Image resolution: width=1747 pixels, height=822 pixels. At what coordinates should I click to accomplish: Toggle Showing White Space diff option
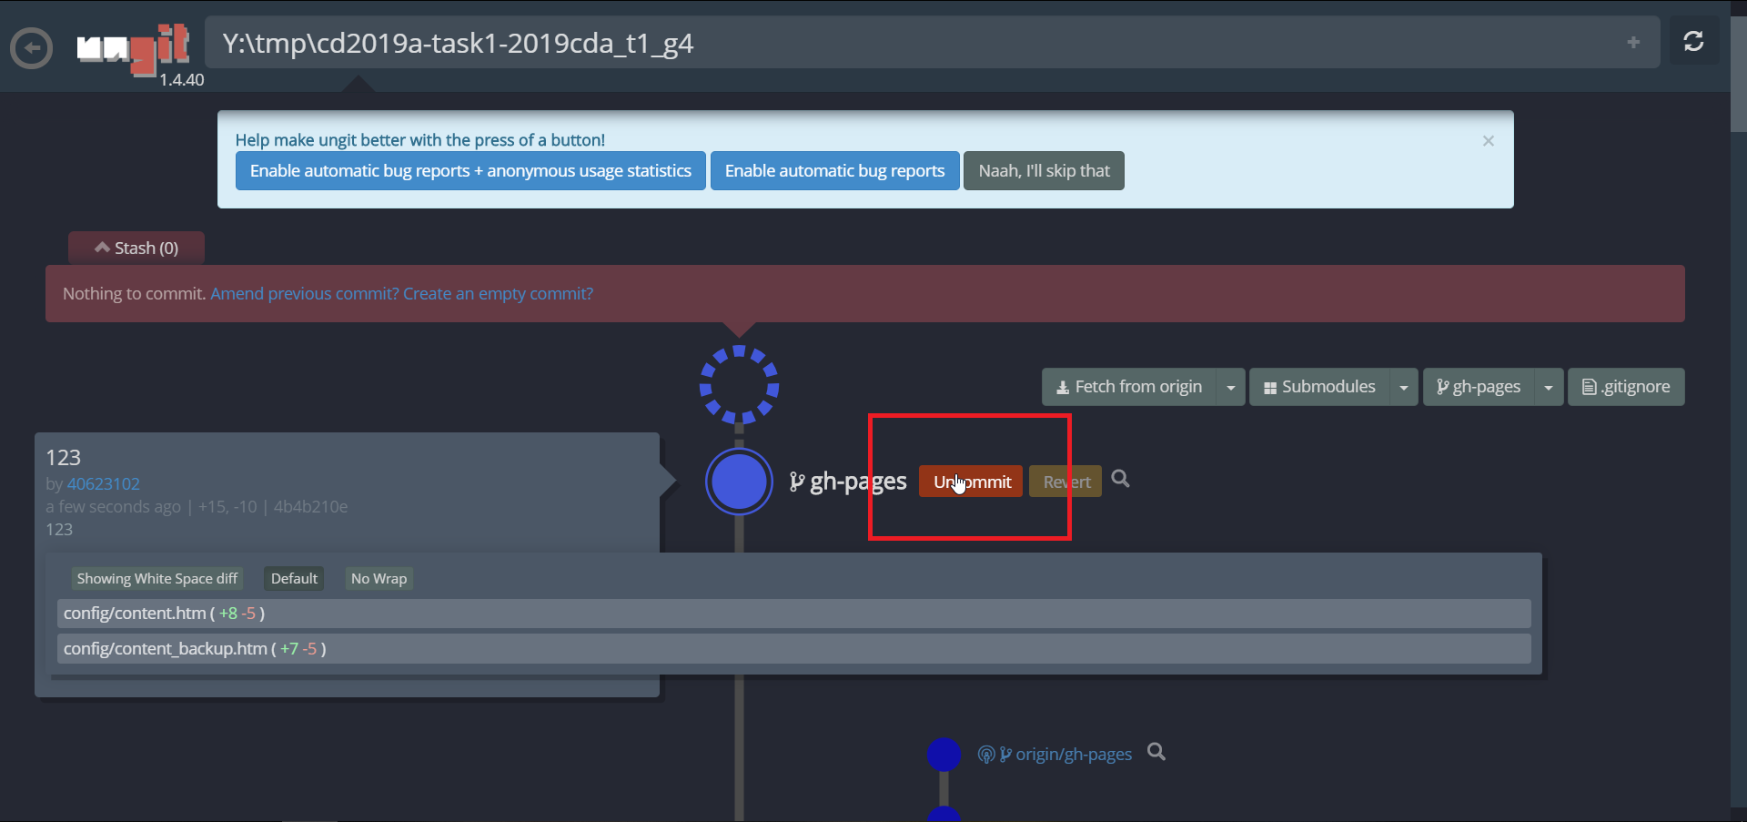point(157,579)
